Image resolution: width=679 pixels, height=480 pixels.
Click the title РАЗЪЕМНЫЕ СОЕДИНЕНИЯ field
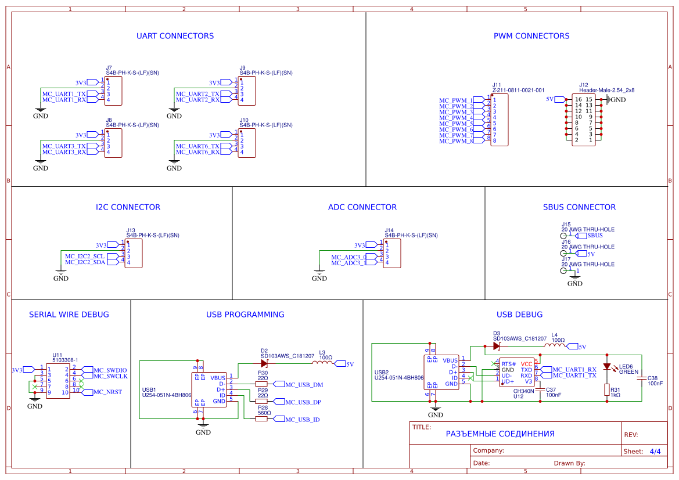pos(500,434)
